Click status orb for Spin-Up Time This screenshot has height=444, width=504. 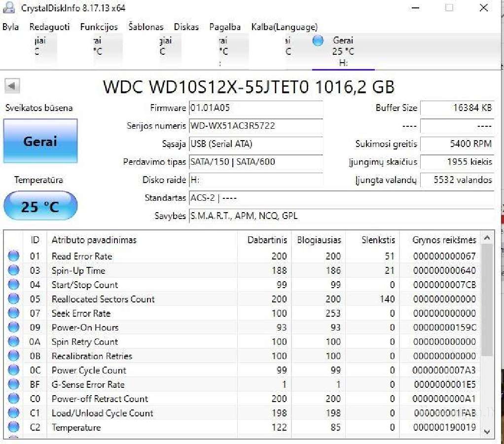click(13, 270)
